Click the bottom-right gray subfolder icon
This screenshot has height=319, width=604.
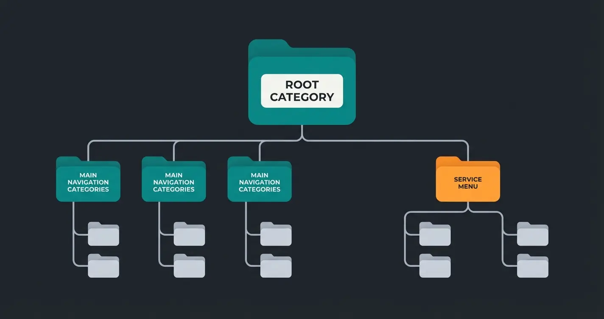pyautogui.click(x=533, y=266)
